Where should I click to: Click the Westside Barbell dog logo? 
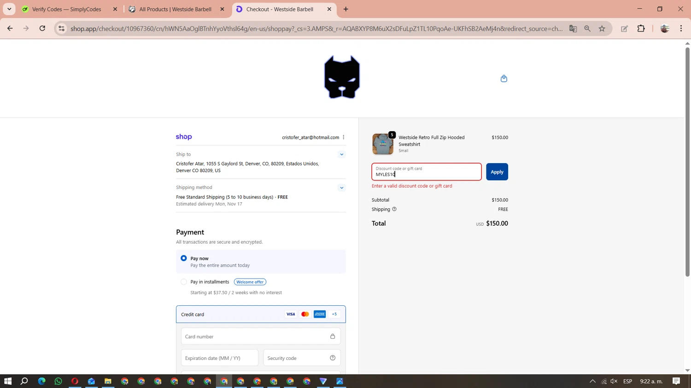342,77
